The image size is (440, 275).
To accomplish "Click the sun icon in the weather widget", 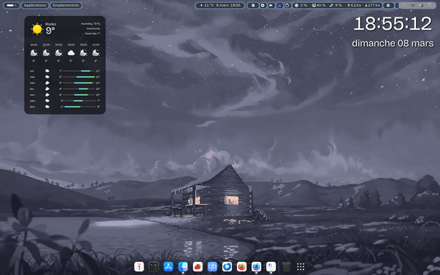I will [x=37, y=29].
